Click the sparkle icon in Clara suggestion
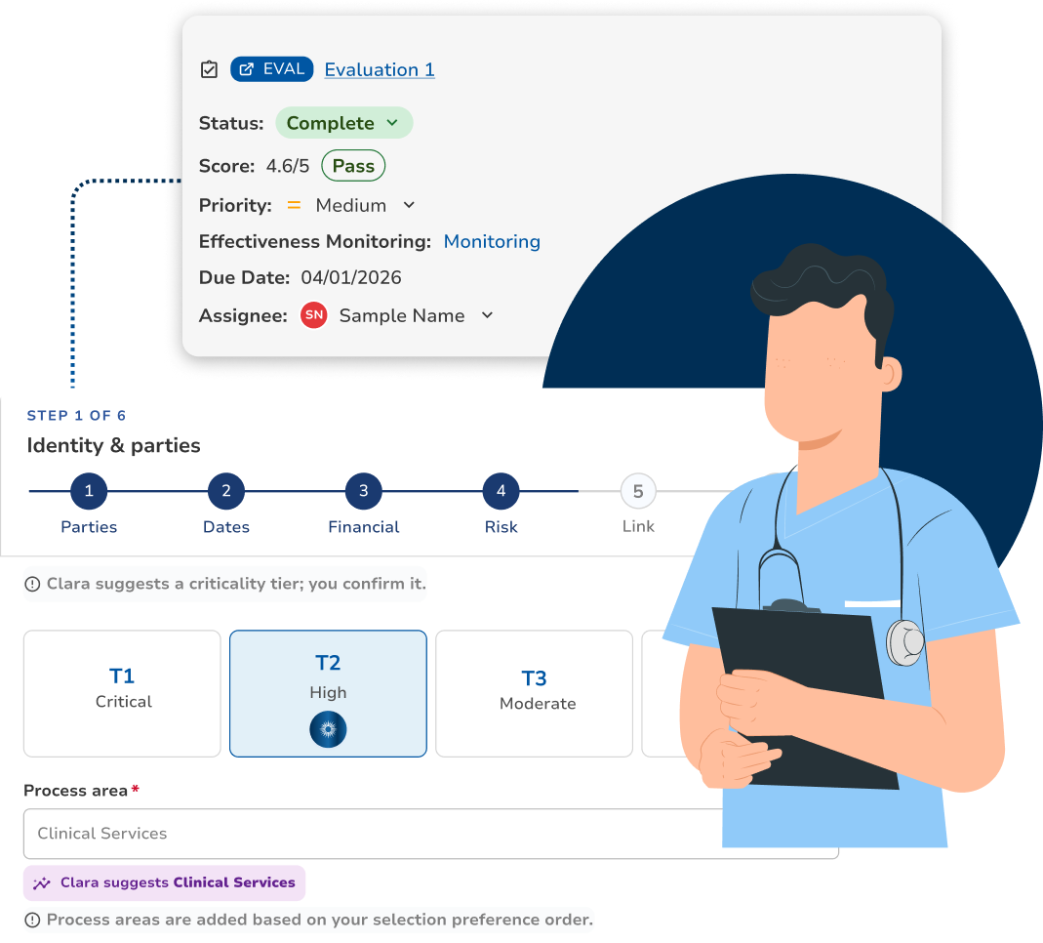 pyautogui.click(x=42, y=883)
